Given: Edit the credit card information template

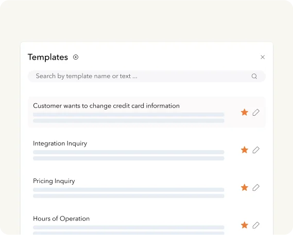Looking at the screenshot, I should coord(256,113).
